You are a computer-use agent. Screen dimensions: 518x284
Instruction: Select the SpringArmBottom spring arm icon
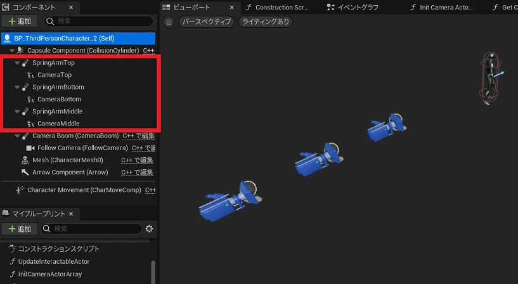point(25,87)
